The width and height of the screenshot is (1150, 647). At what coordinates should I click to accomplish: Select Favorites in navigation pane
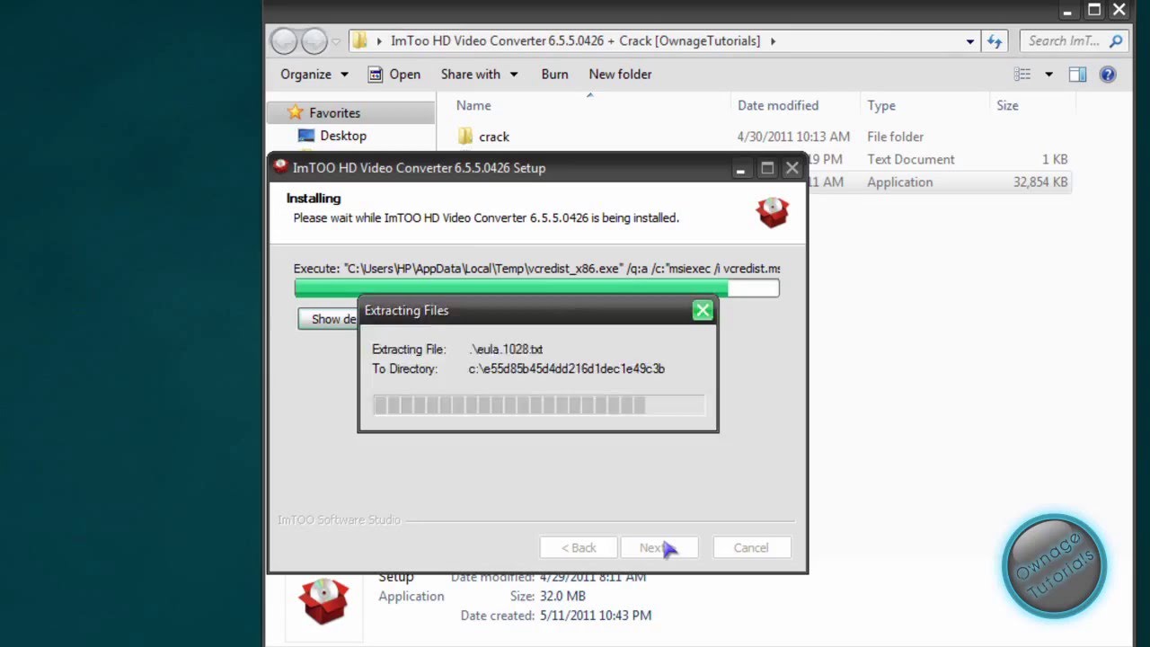click(x=334, y=112)
